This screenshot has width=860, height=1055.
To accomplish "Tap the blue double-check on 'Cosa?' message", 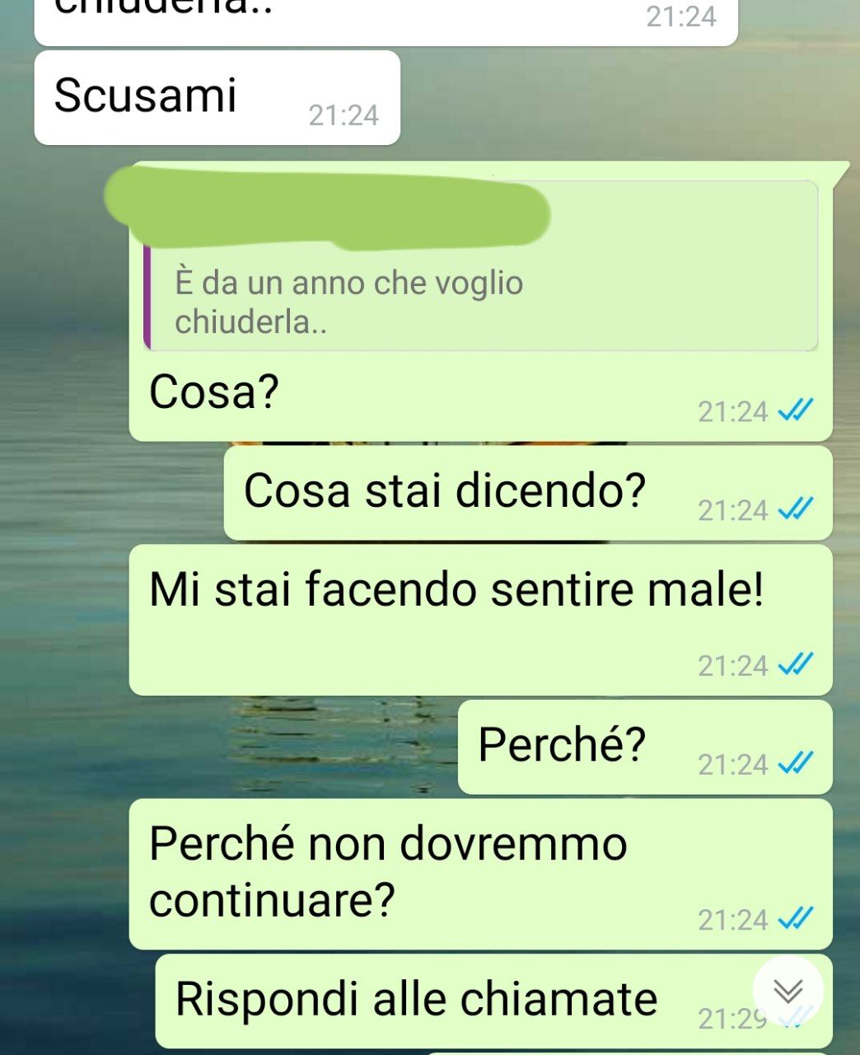I will coord(796,410).
